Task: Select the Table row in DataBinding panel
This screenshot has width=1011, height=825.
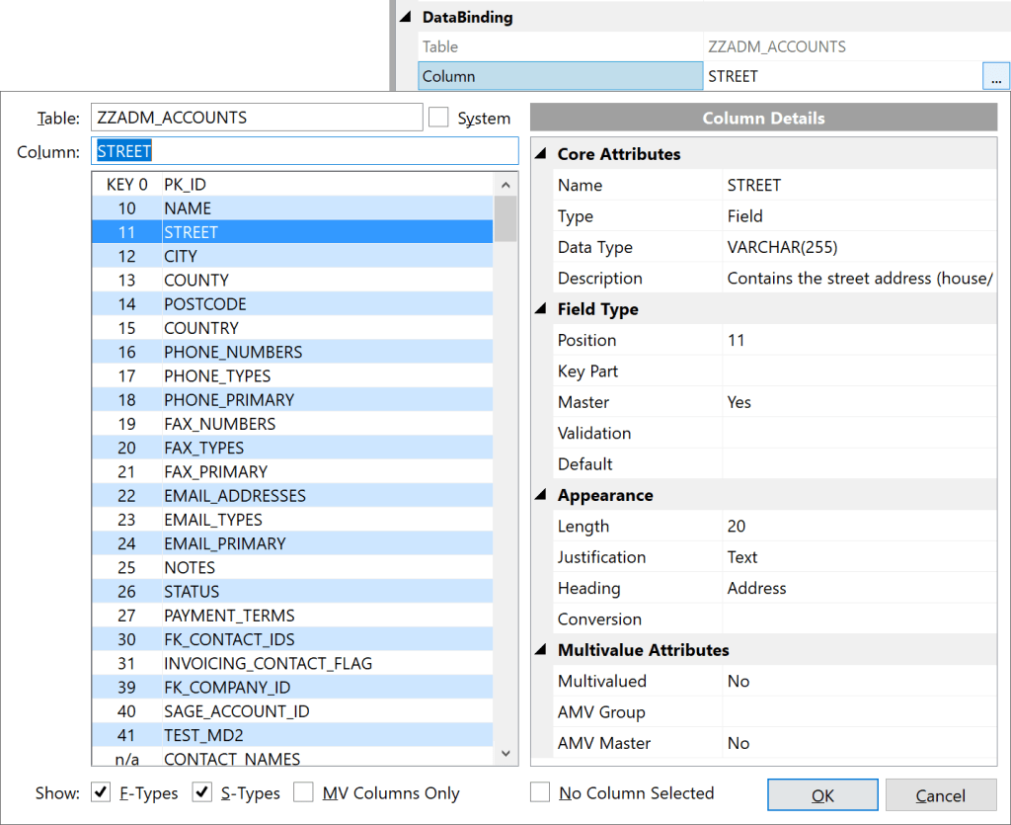Action: point(553,46)
